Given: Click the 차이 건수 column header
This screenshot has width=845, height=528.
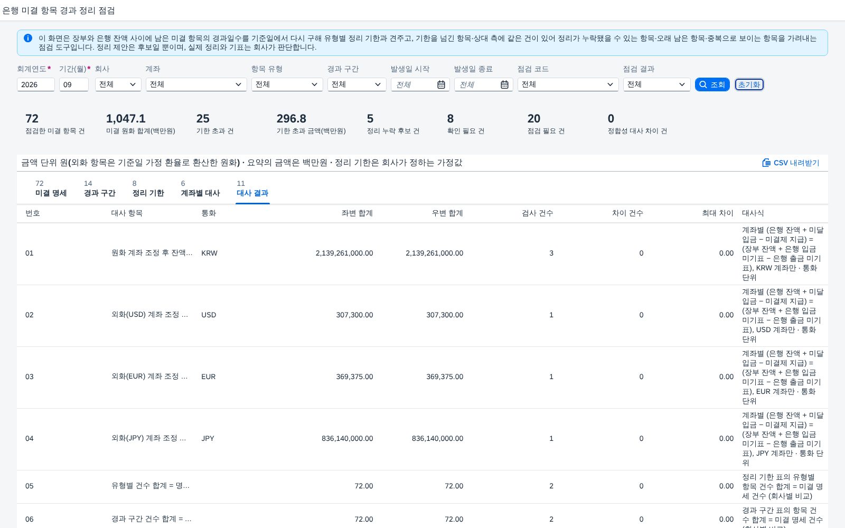Looking at the screenshot, I should coord(627,213).
